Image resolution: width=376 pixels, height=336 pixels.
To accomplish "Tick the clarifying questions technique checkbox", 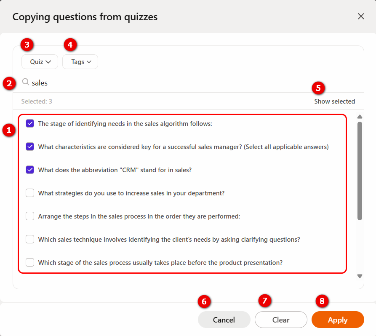I will tap(30, 239).
